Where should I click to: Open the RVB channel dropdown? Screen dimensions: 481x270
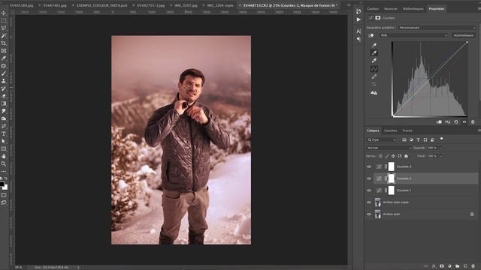point(414,35)
